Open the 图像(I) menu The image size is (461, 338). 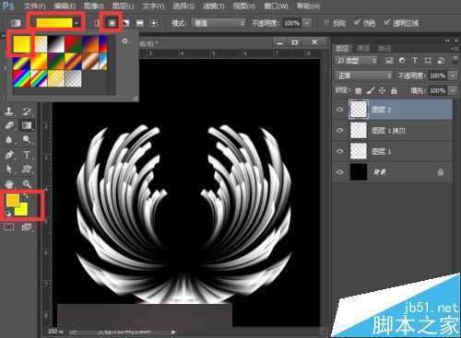[x=94, y=6]
